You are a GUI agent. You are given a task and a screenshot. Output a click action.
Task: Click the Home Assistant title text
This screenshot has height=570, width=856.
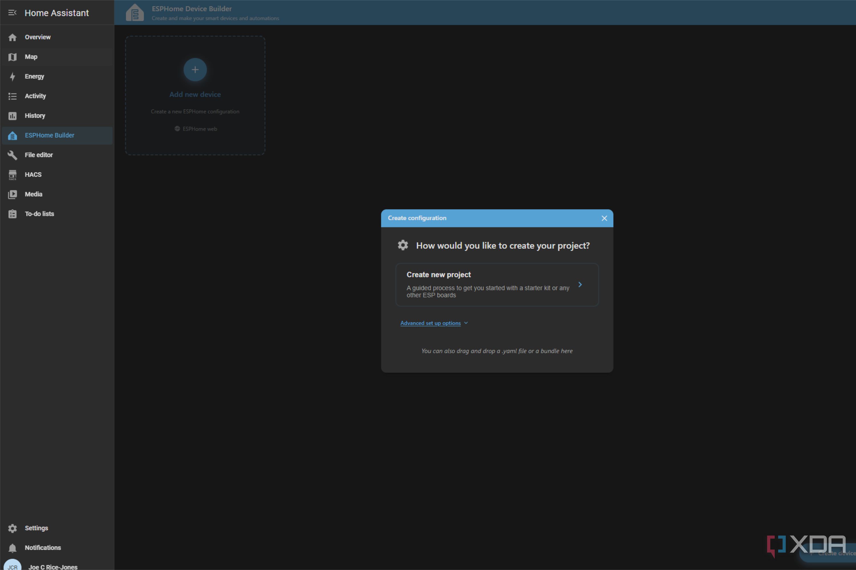57,13
